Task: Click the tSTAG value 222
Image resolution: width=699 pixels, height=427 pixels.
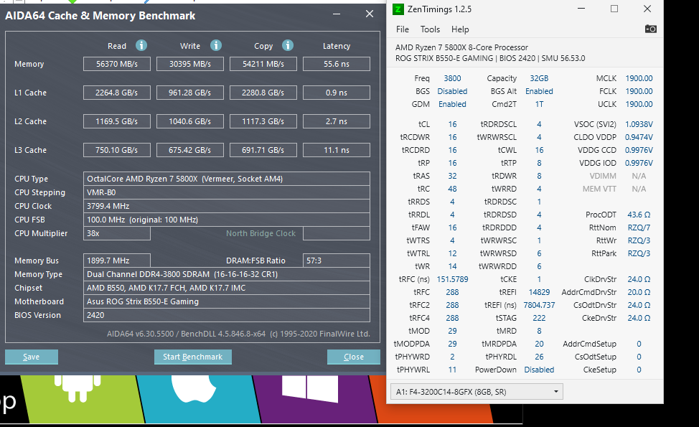Action: click(x=539, y=318)
